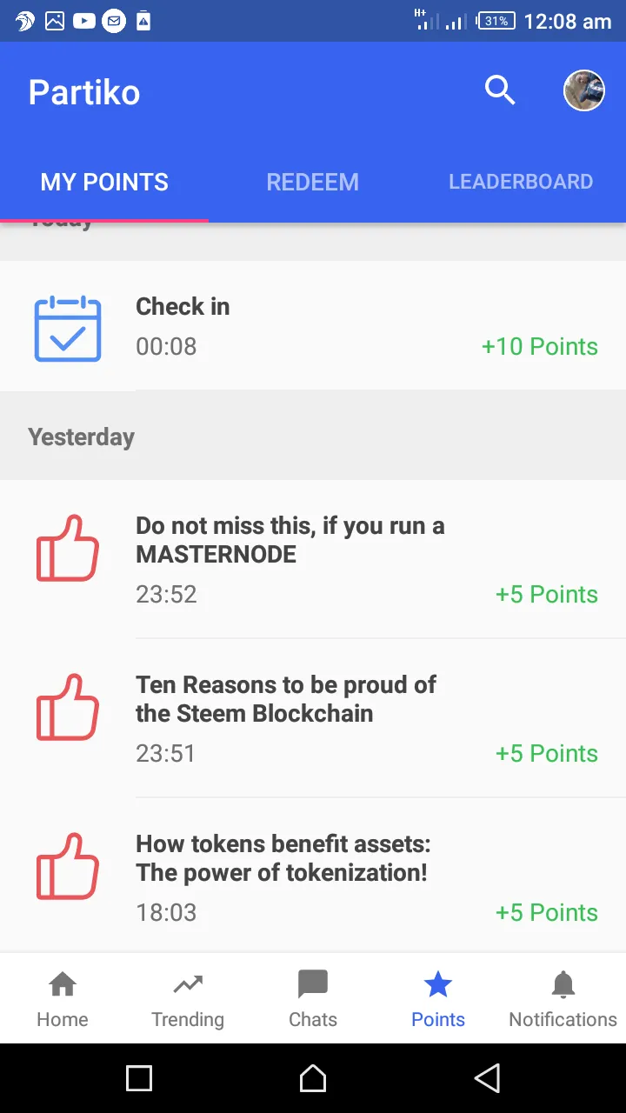The width and height of the screenshot is (626, 1113).
Task: Open the profile avatar picture
Action: pos(584,90)
